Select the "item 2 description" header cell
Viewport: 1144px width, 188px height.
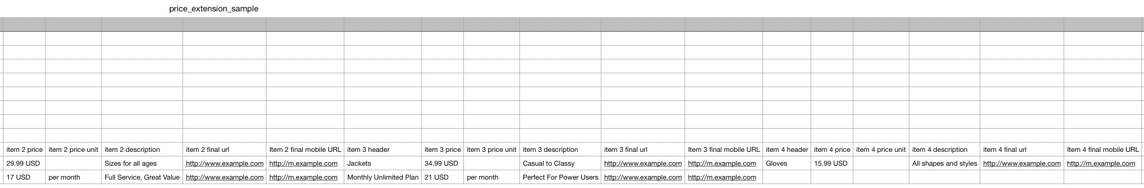tap(142, 149)
